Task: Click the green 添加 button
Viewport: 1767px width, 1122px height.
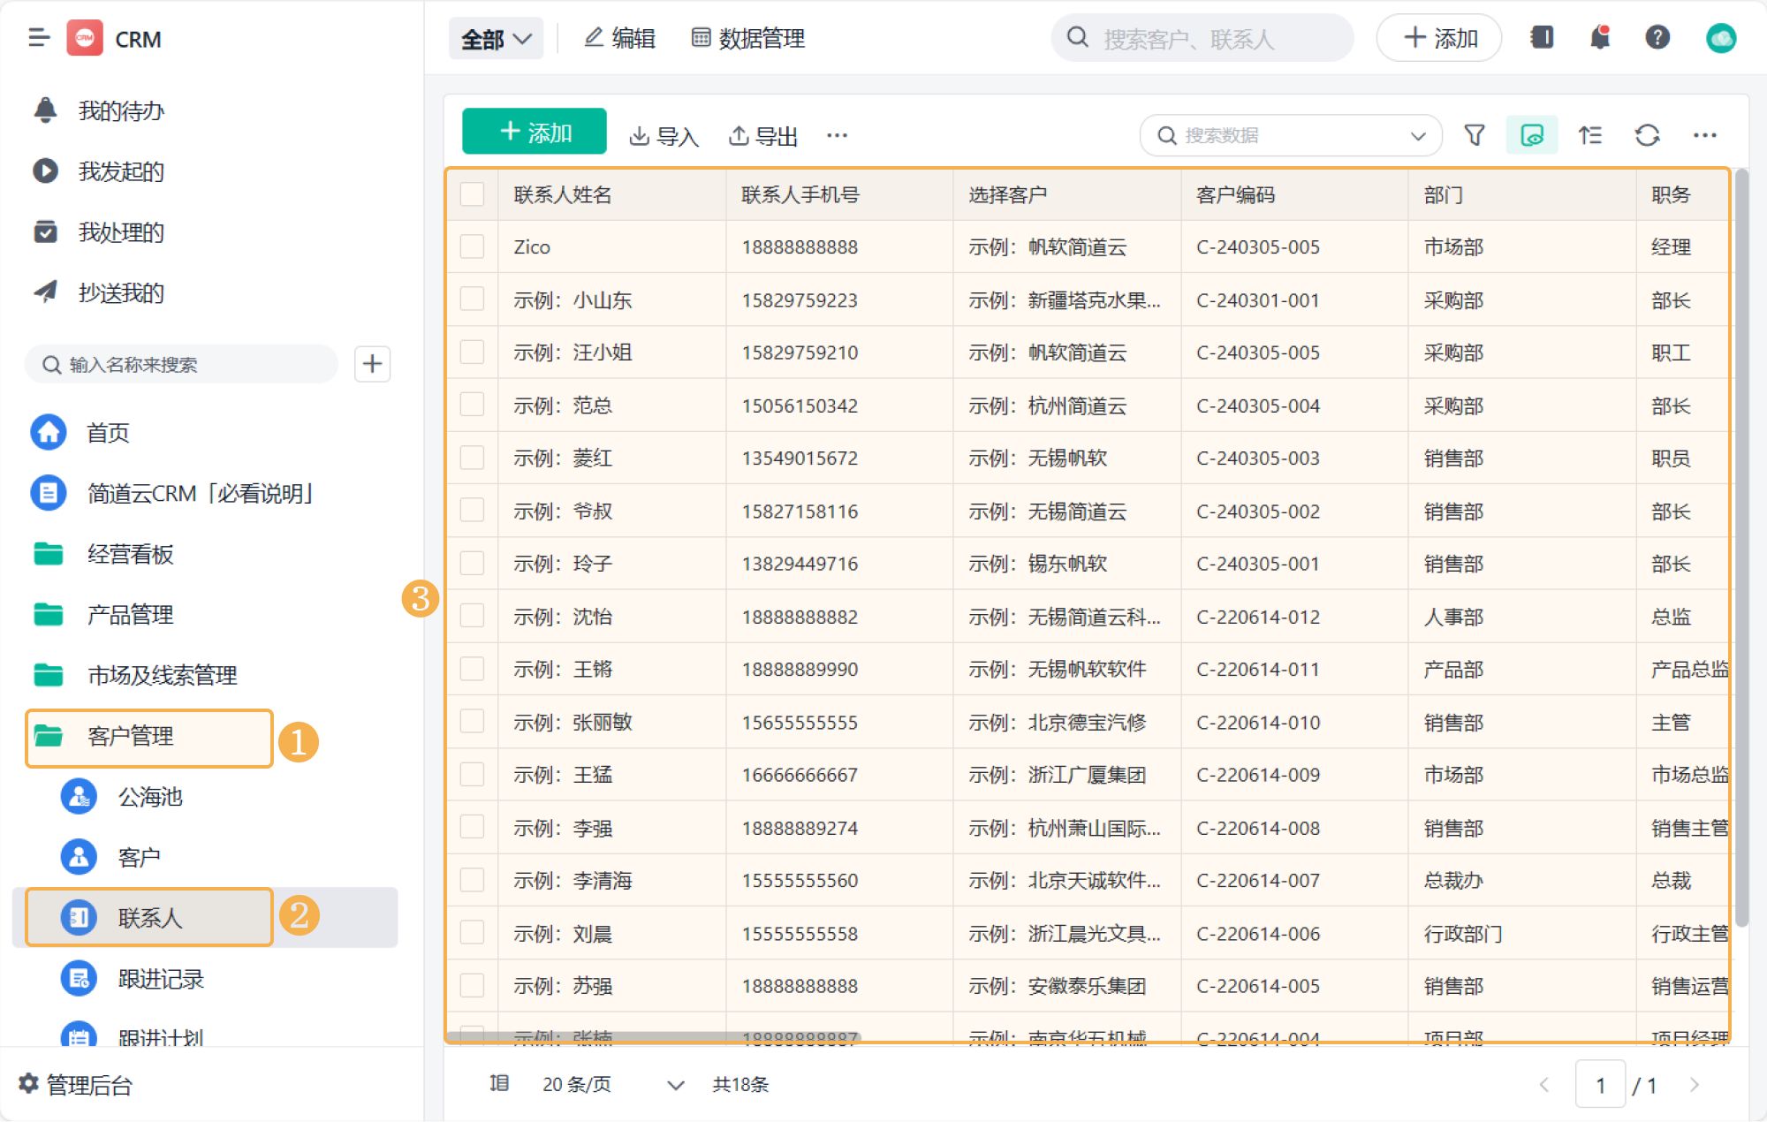Action: 535,133
